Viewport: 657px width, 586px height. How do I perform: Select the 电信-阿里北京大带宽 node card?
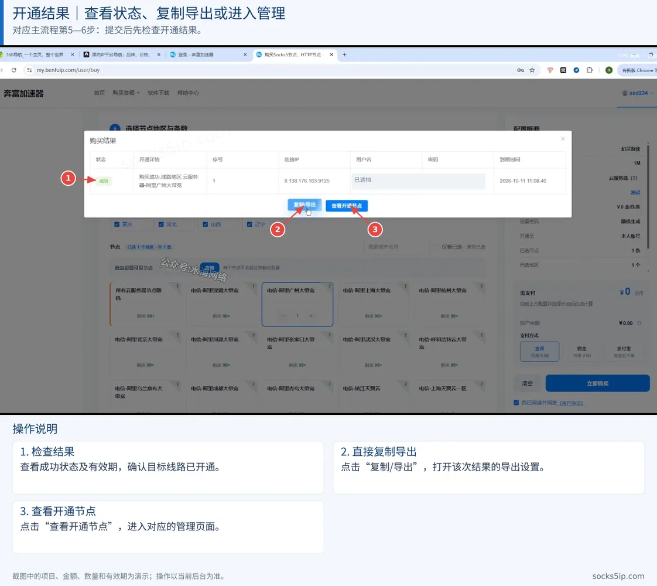[145, 353]
